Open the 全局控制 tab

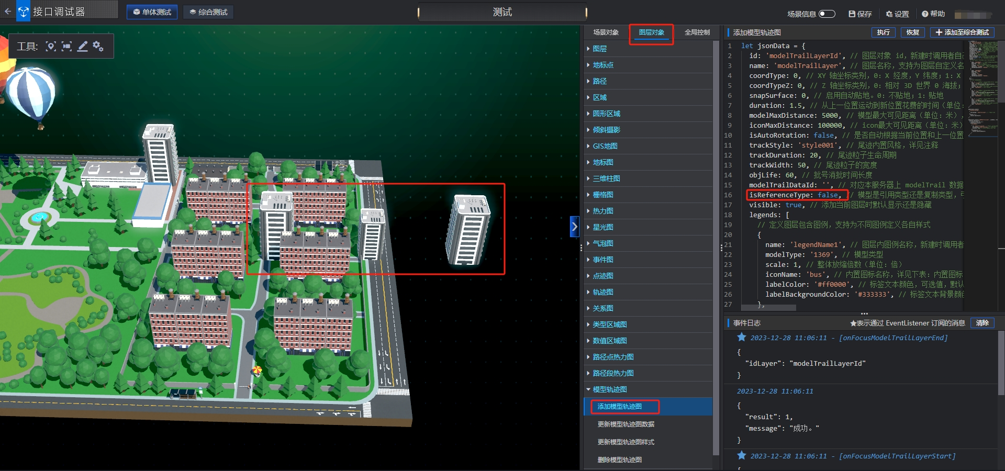697,32
